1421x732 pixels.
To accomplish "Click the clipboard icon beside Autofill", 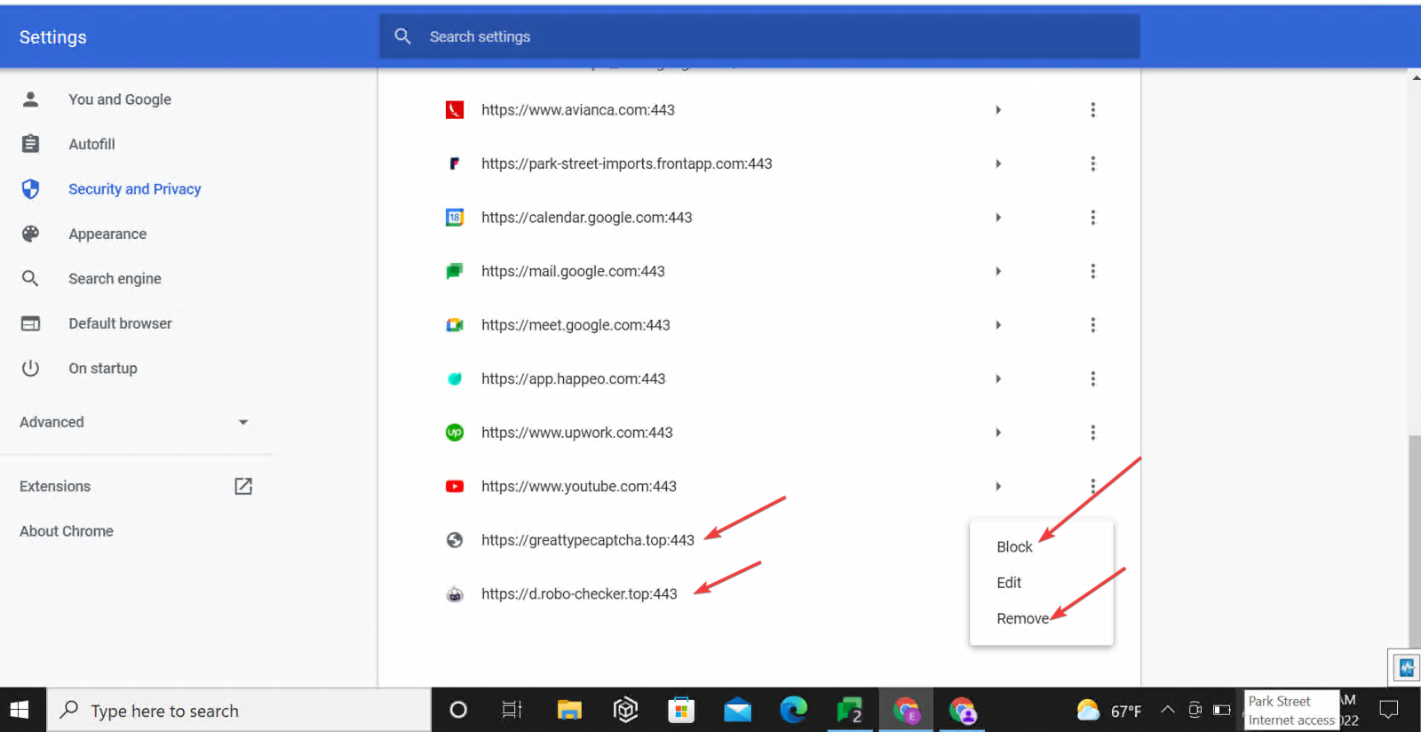I will 30,143.
